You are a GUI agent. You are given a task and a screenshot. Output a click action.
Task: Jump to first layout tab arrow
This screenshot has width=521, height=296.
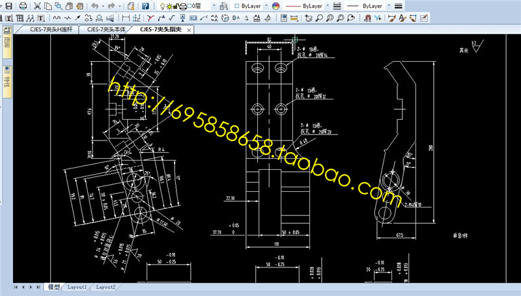click(x=16, y=287)
